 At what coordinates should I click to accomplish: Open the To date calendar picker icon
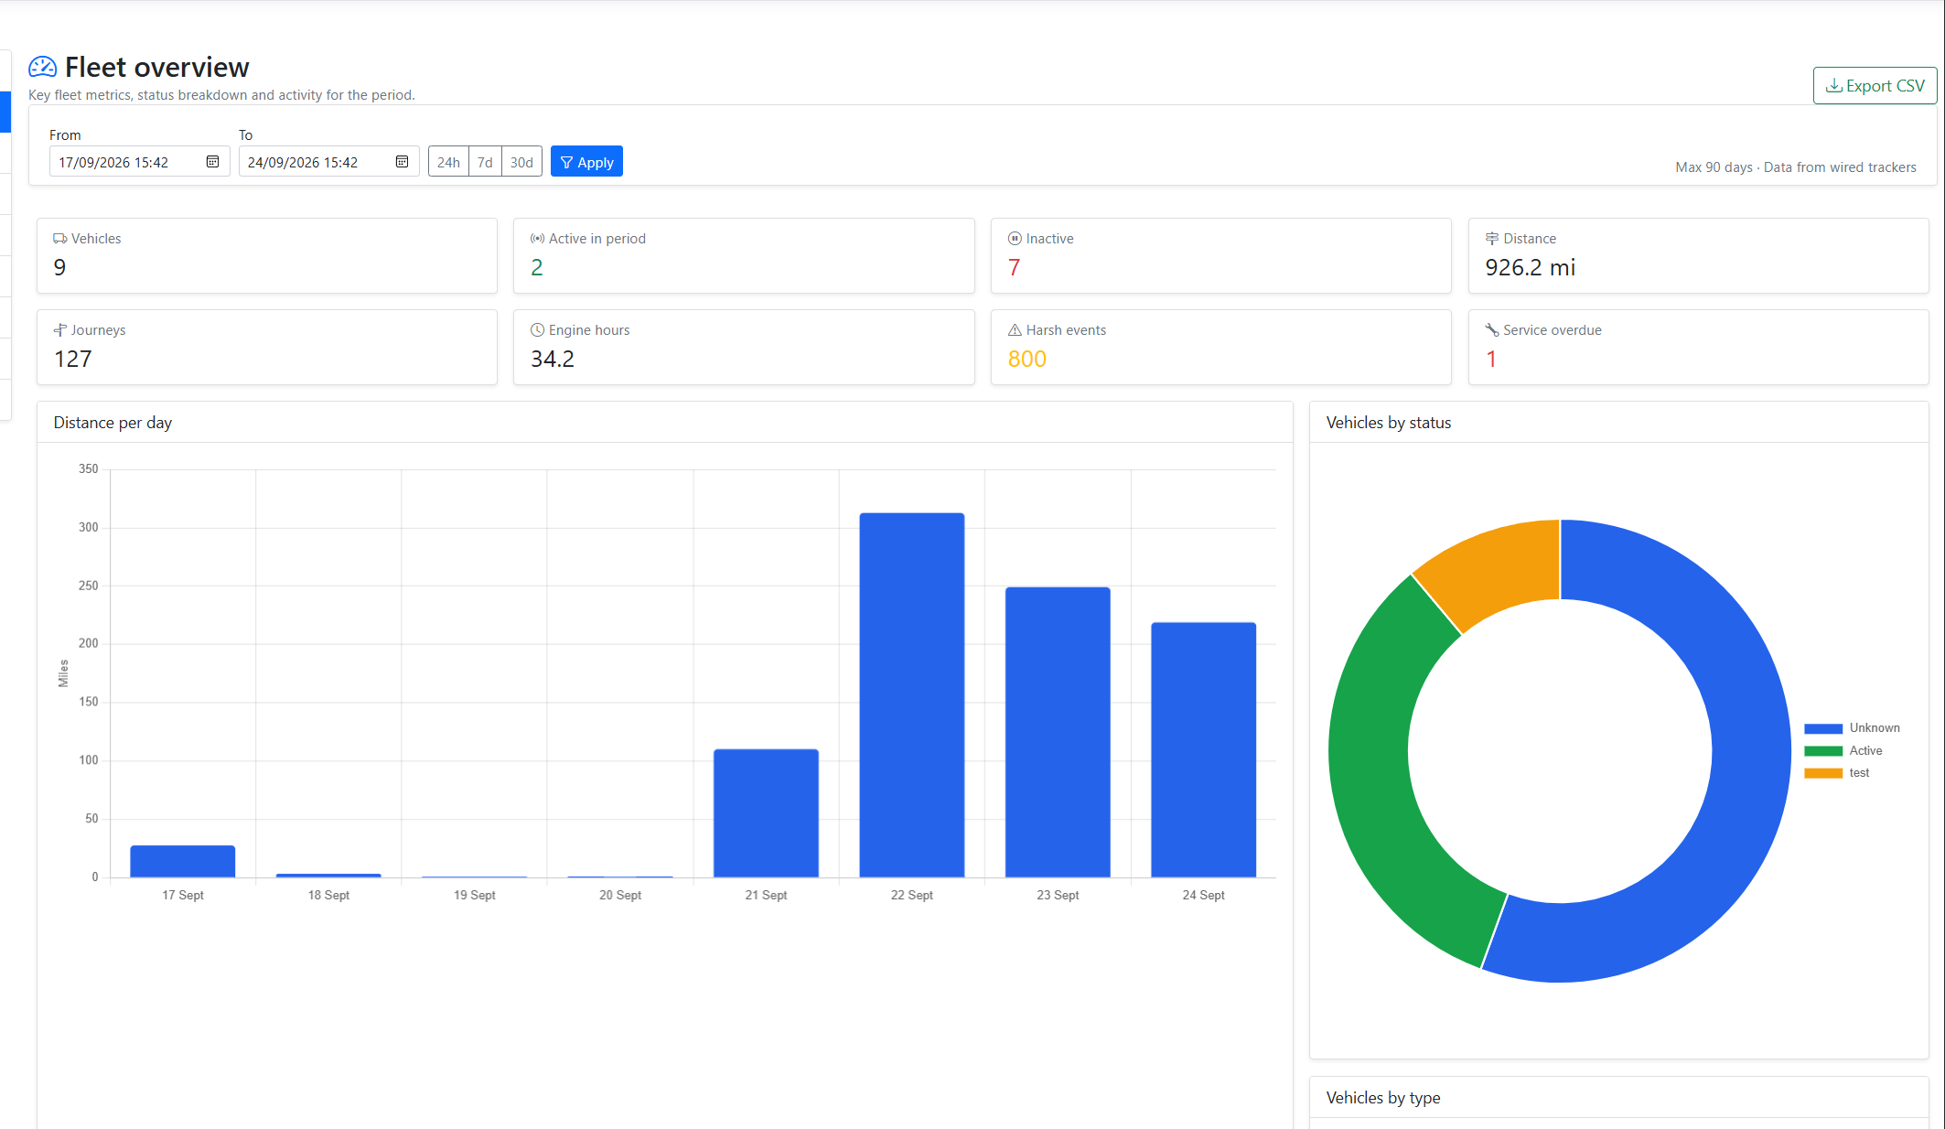pos(402,162)
